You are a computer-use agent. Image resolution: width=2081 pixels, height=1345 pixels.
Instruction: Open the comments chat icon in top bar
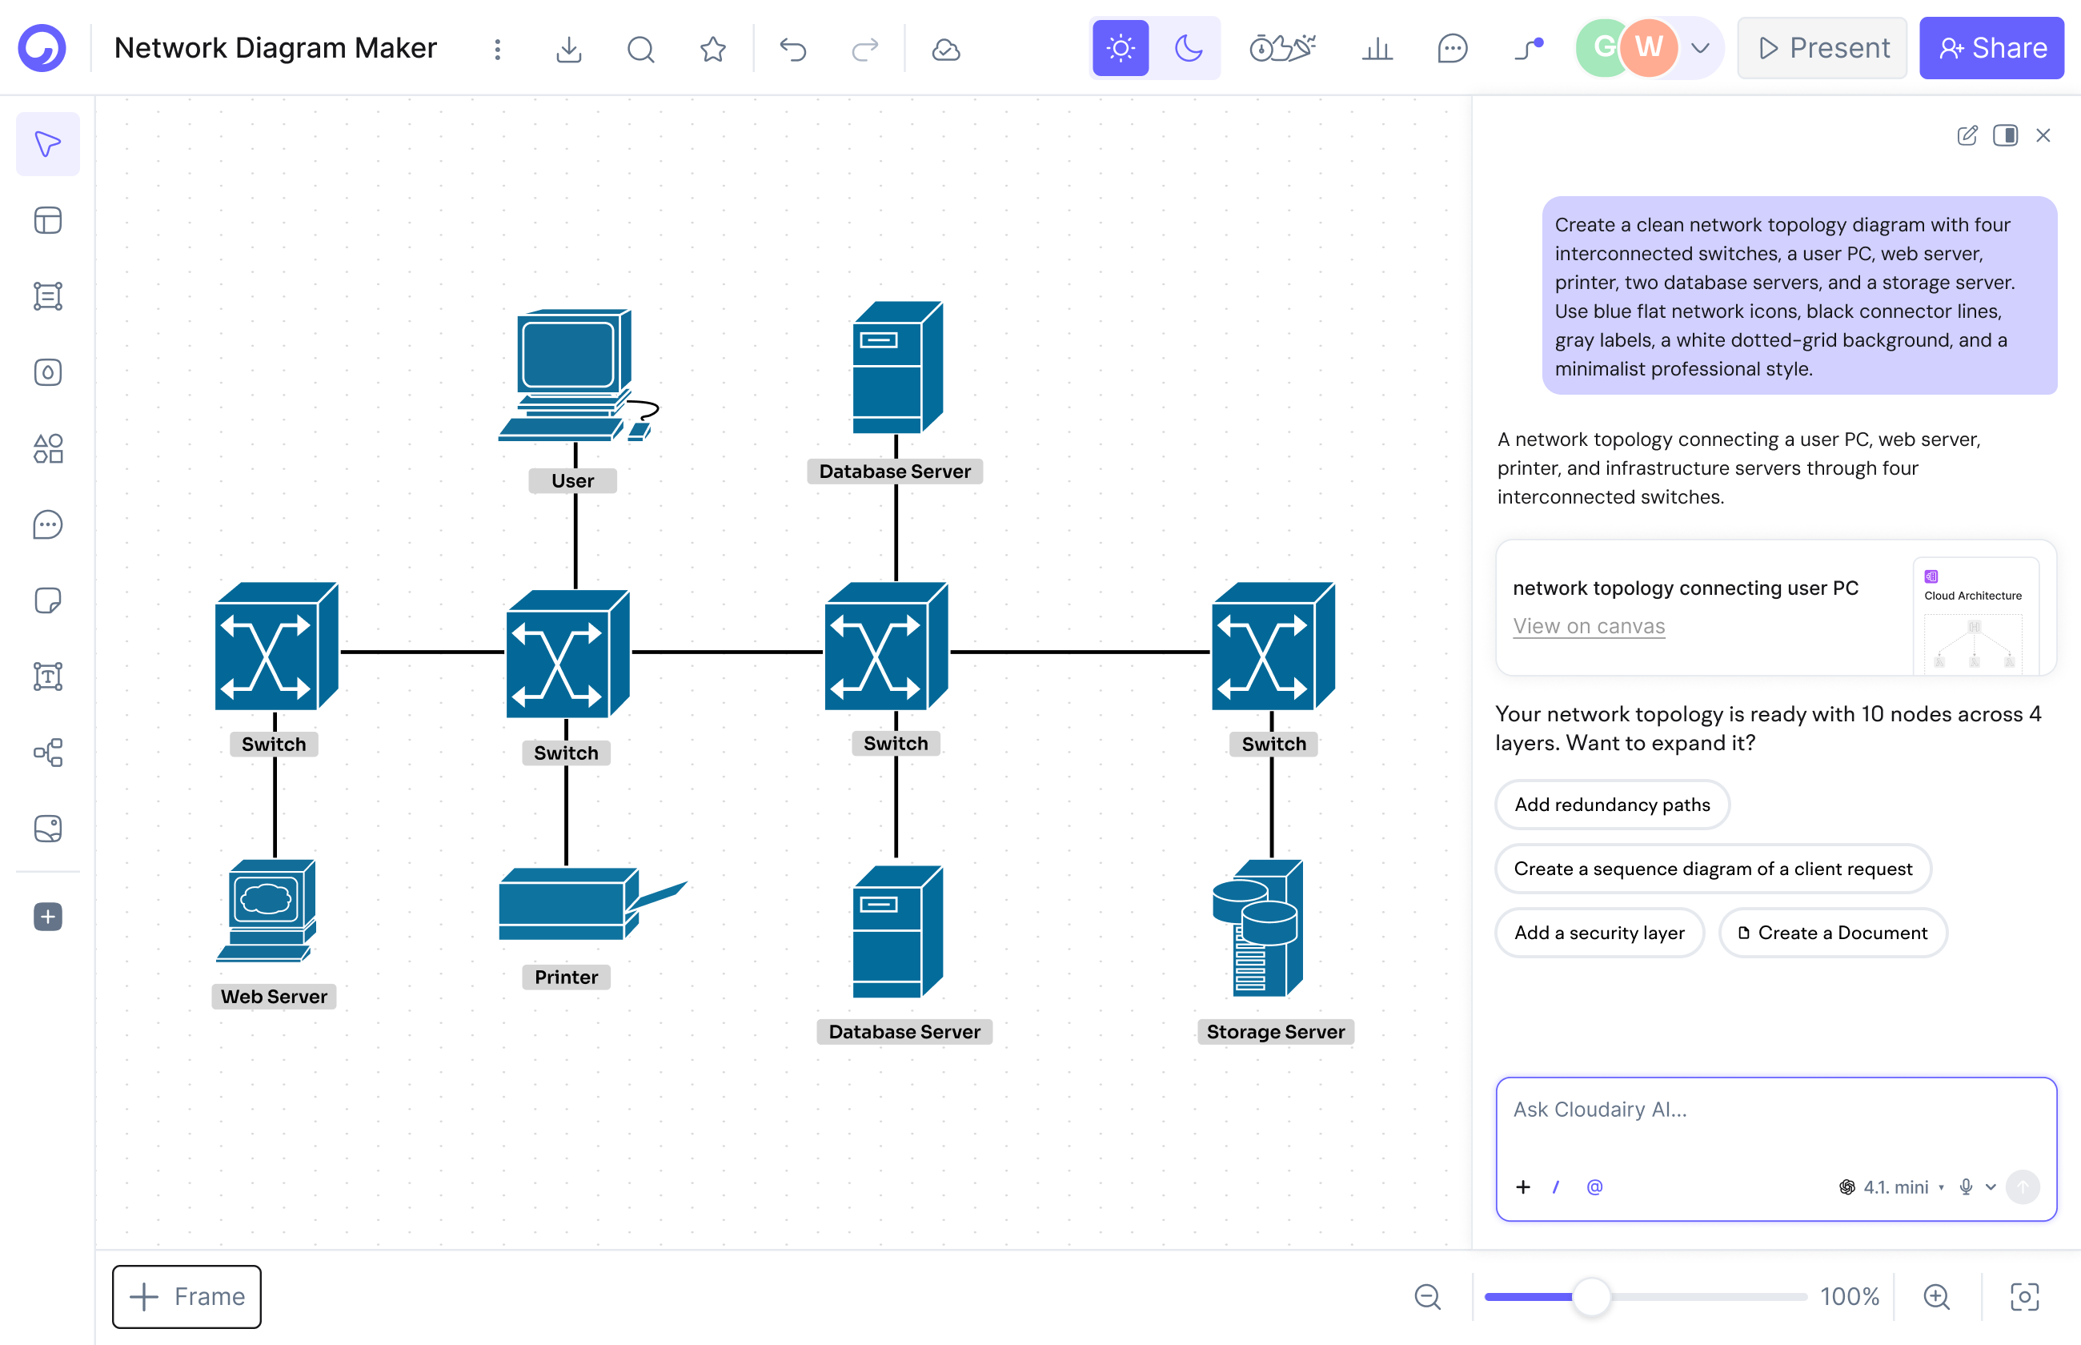(x=1452, y=48)
